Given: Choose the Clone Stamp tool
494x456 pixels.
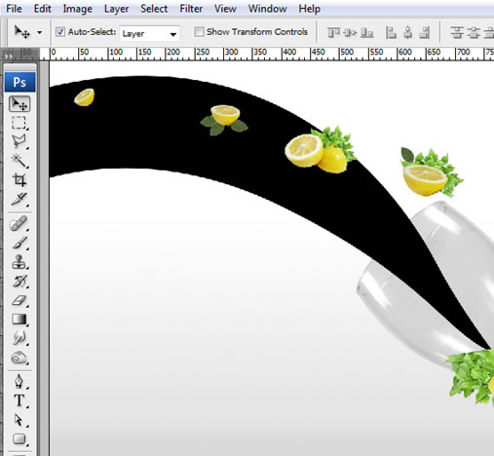Looking at the screenshot, I should pos(19,262).
